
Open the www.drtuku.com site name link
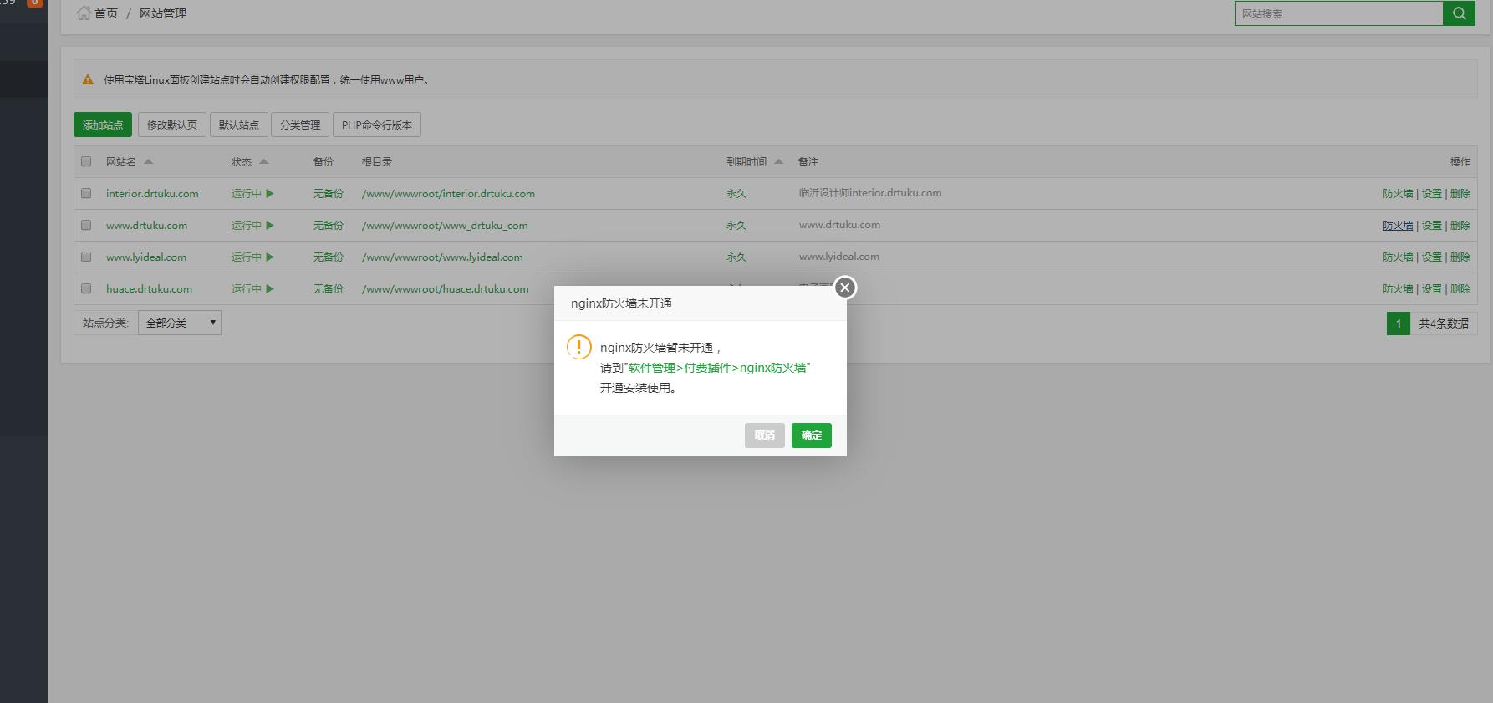point(147,225)
